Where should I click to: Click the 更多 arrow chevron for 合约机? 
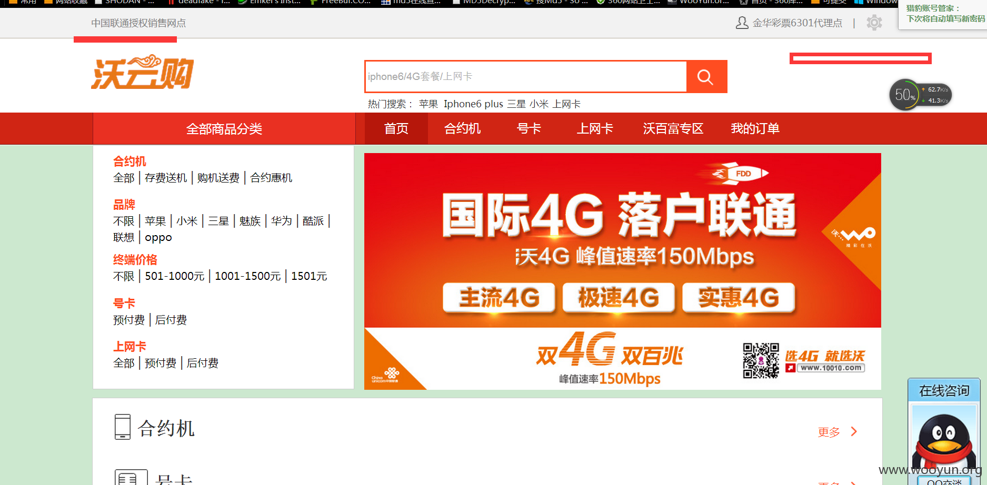(x=854, y=432)
